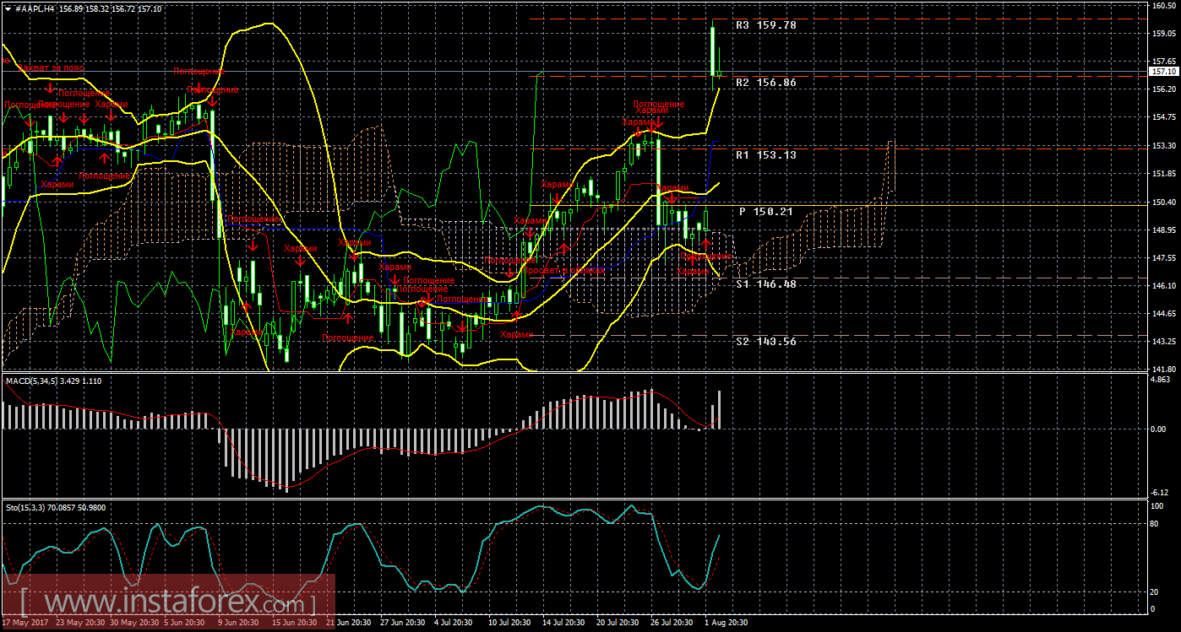1181x632 pixels.
Task: Click the S2 143.56 support label
Action: tap(765, 342)
